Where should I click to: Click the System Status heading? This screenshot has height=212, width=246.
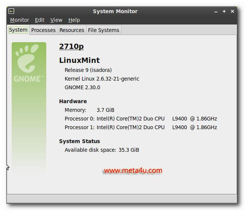tap(80, 141)
